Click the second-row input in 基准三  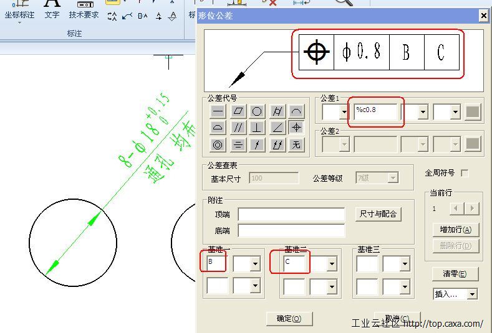point(367,287)
